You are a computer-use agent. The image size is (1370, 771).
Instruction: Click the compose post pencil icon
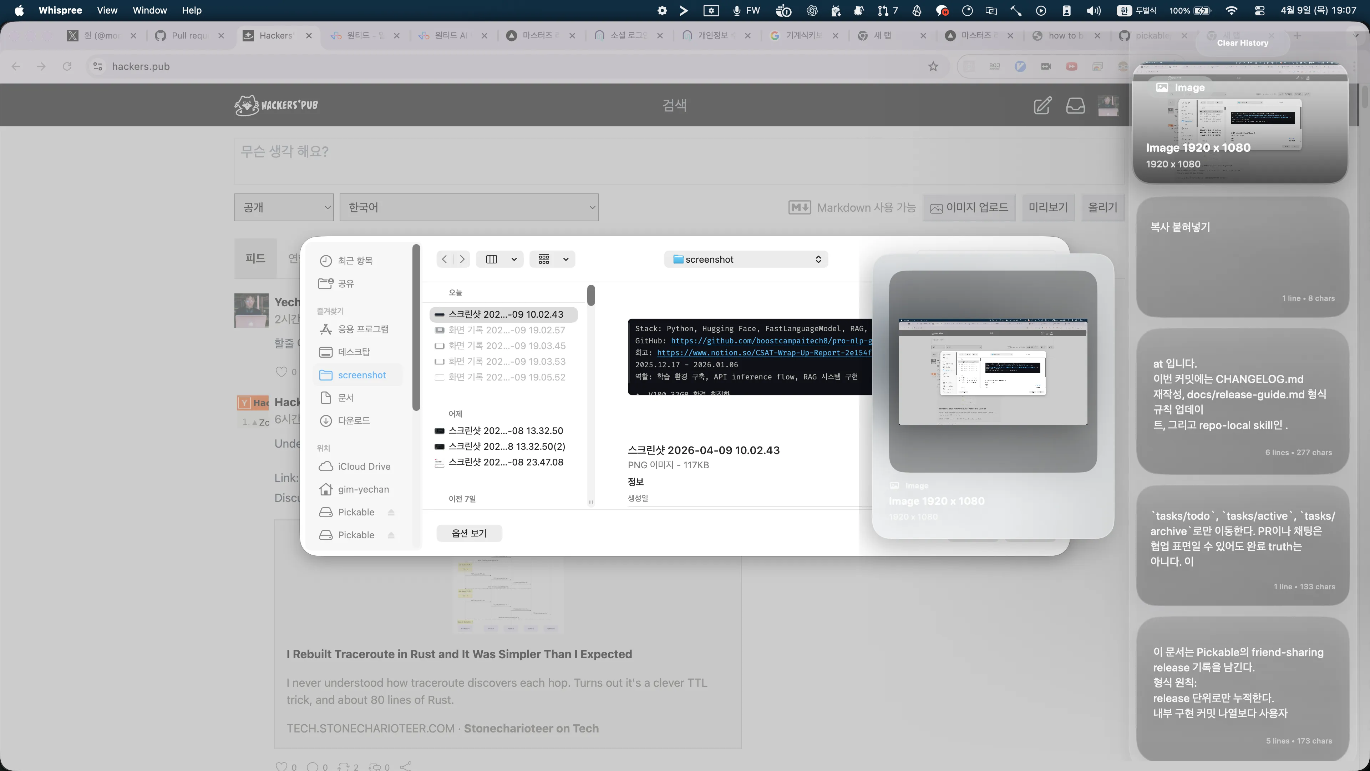coord(1042,105)
